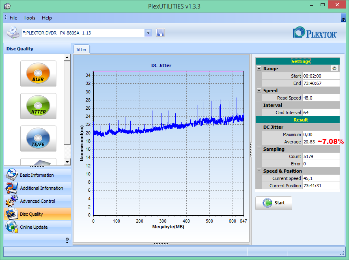Viewport: 349px width, 260px height.
Task: Collapse the Interval settings group
Action: 259,105
